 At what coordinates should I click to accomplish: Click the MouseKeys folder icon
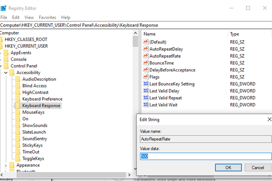point(18,112)
